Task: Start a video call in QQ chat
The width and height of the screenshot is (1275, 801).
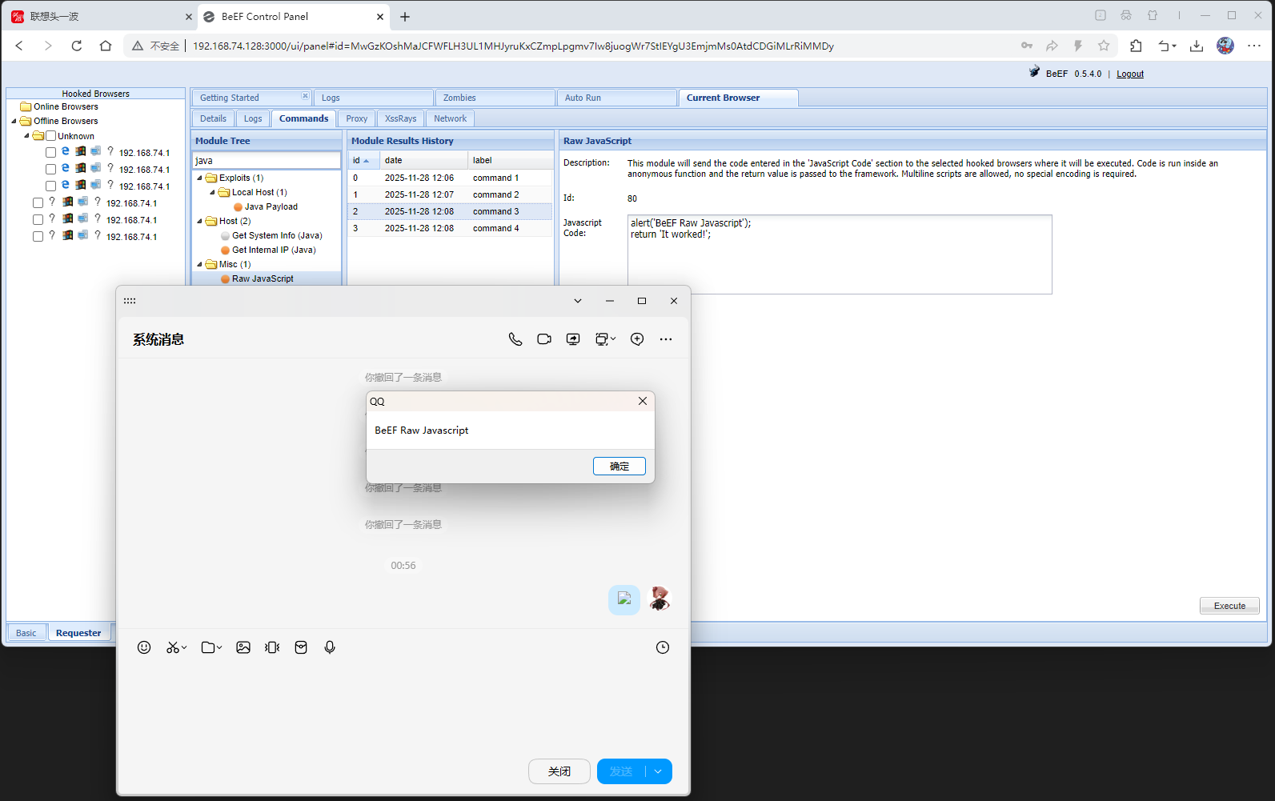Action: click(544, 339)
